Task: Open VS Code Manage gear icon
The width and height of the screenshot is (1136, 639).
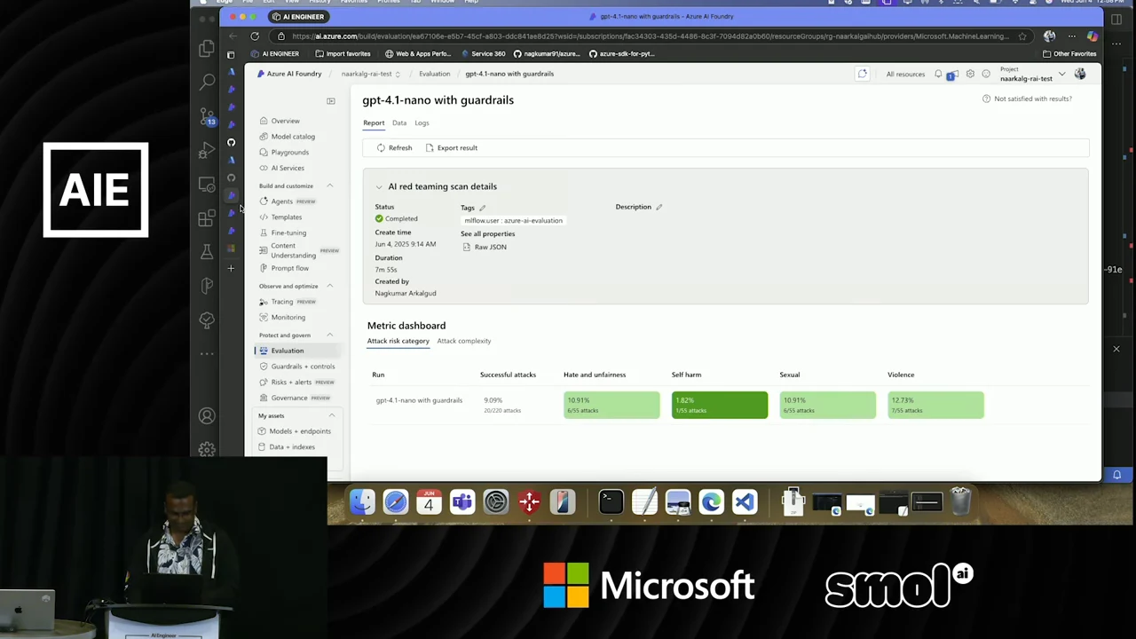Action: (x=207, y=450)
